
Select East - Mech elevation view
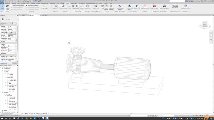11,87
